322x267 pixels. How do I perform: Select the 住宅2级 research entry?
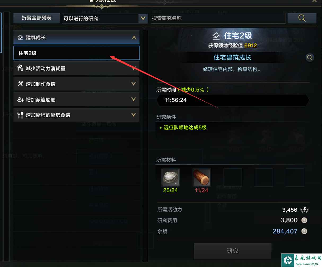click(76, 53)
